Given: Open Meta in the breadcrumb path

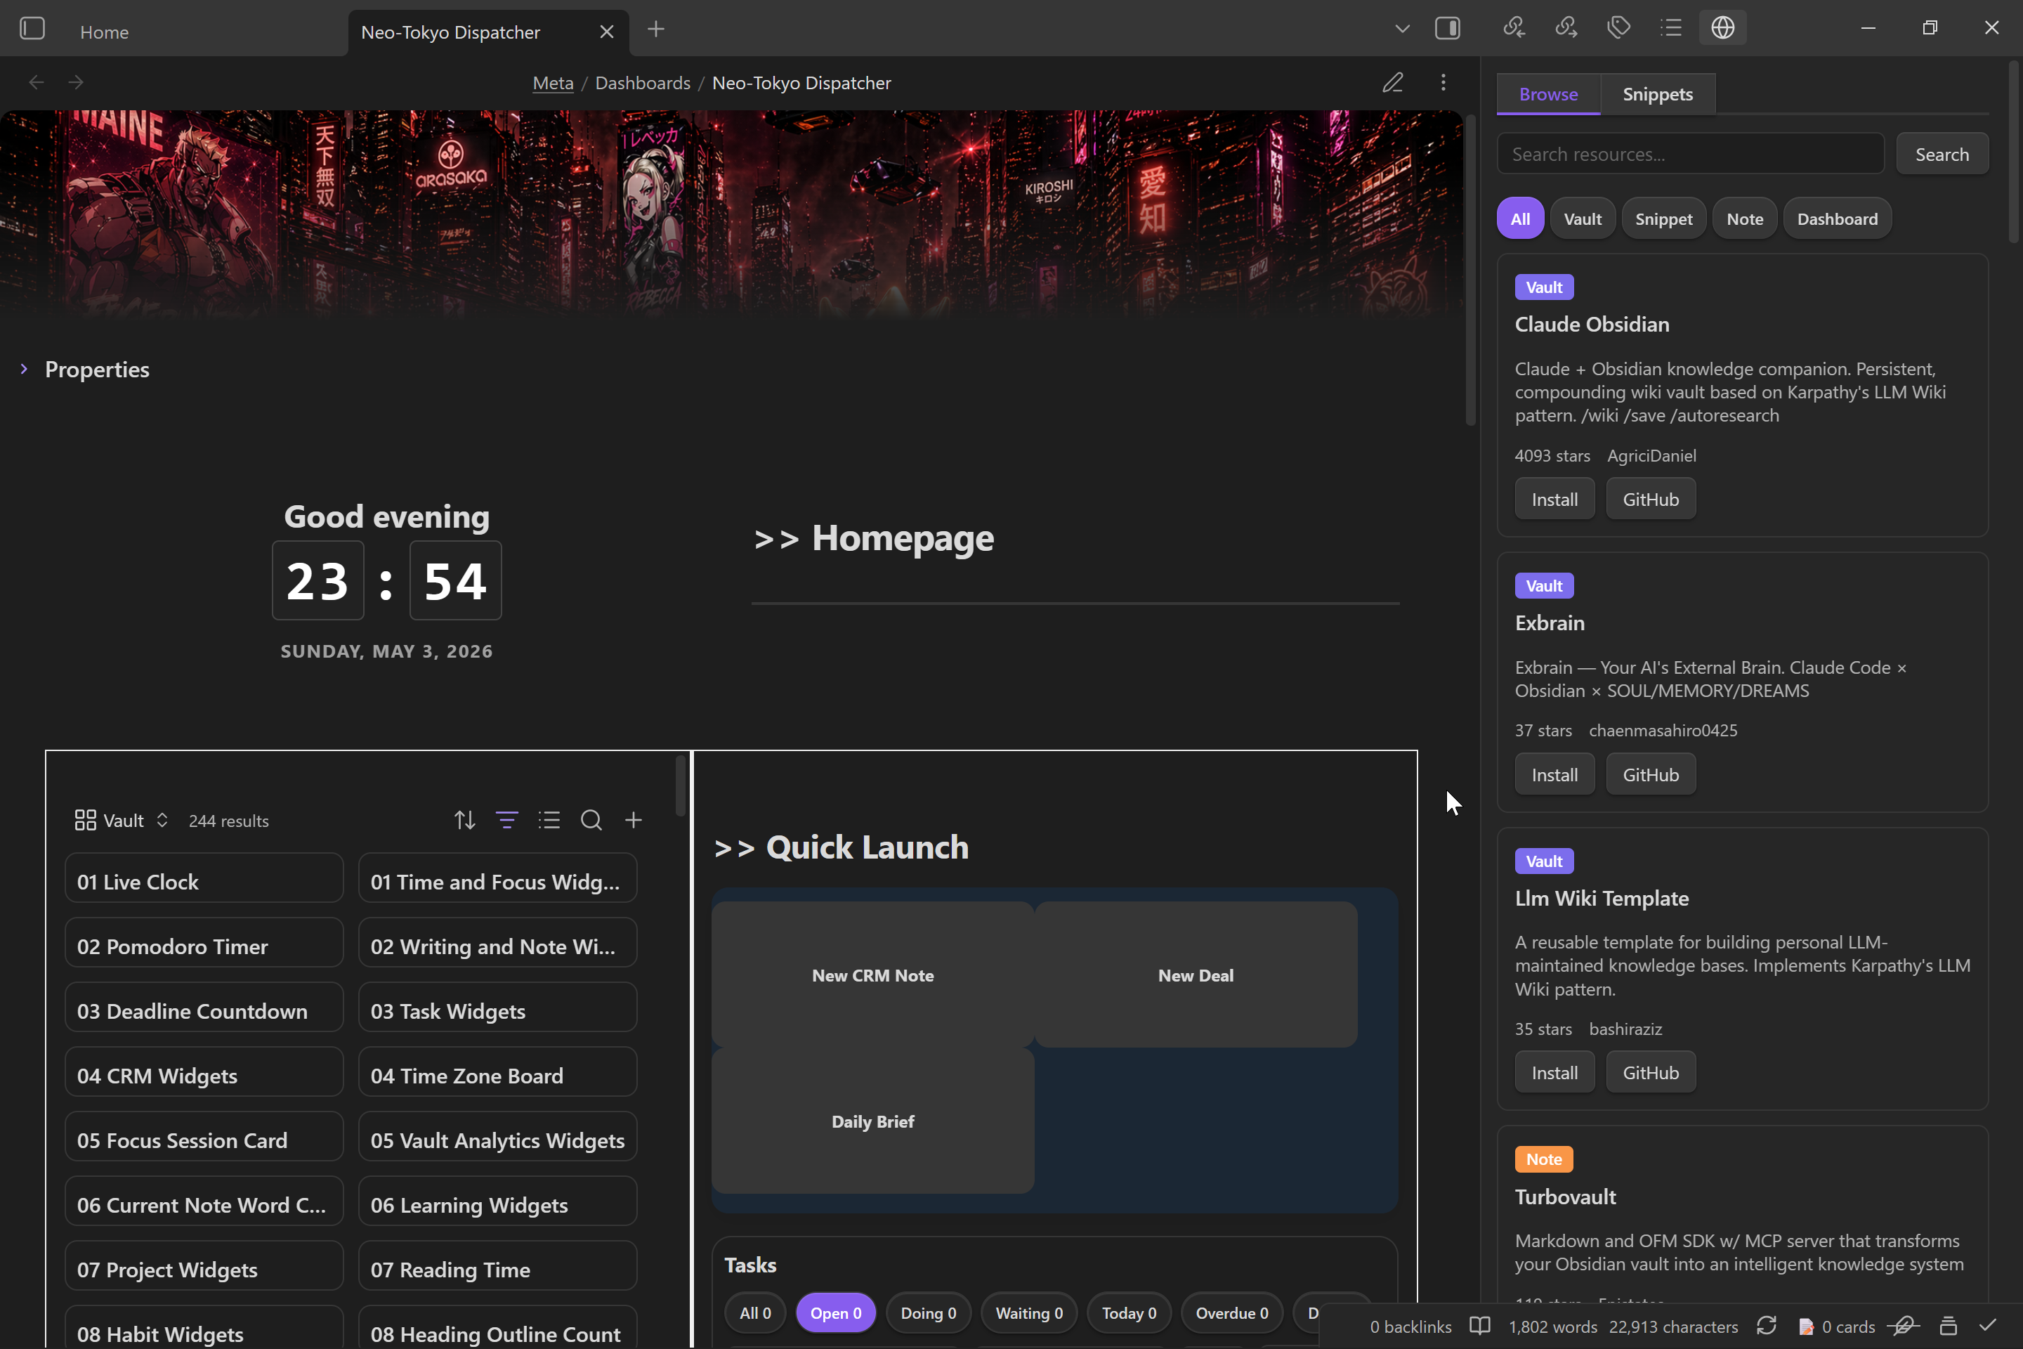Looking at the screenshot, I should click(553, 83).
